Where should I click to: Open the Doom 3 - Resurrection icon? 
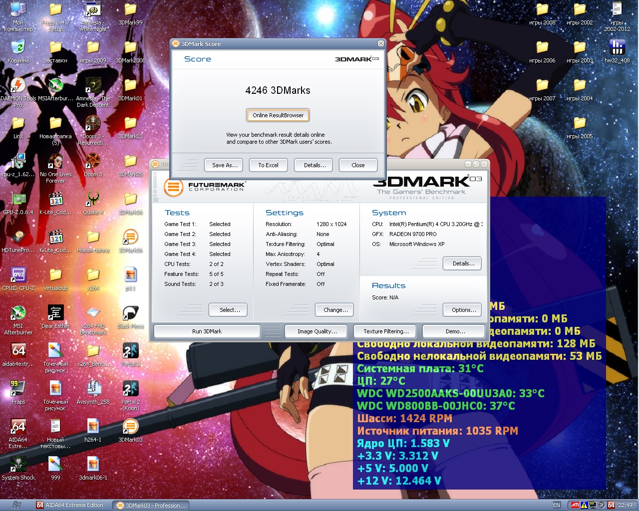pos(93,130)
